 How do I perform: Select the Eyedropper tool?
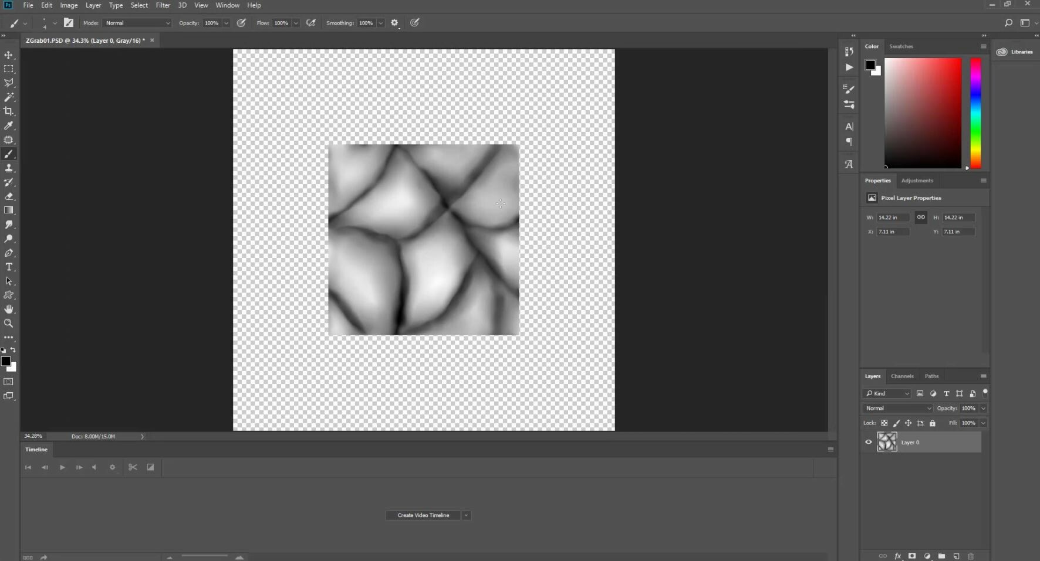click(x=9, y=125)
